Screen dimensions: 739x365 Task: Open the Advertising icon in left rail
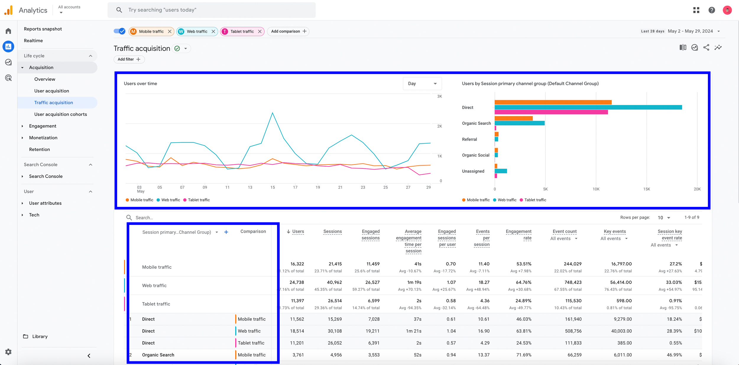pyautogui.click(x=8, y=78)
